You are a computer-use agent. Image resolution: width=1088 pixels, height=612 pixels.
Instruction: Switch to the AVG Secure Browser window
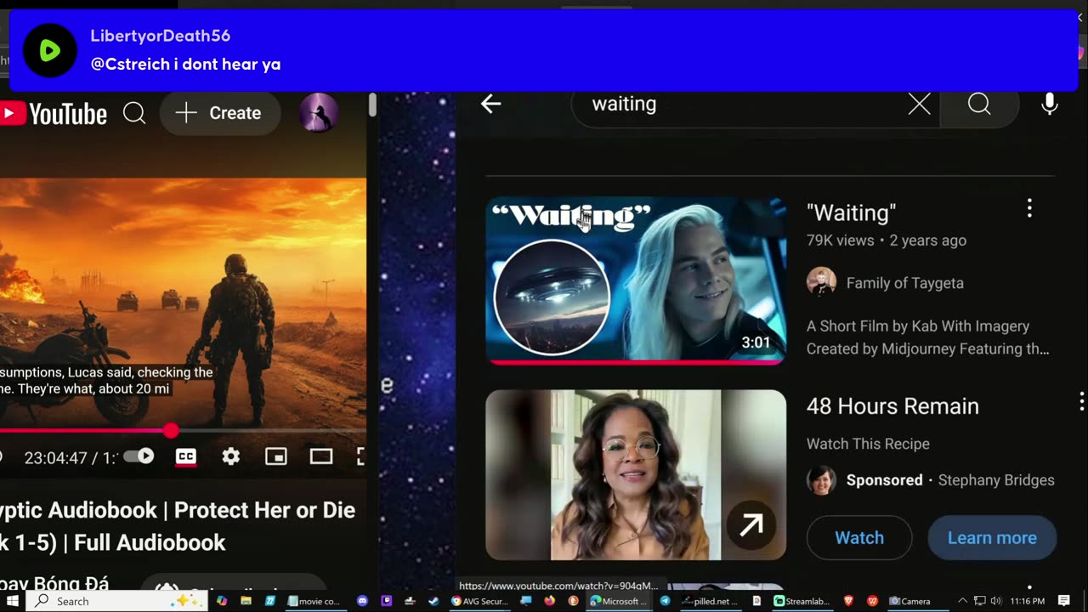[x=479, y=601]
